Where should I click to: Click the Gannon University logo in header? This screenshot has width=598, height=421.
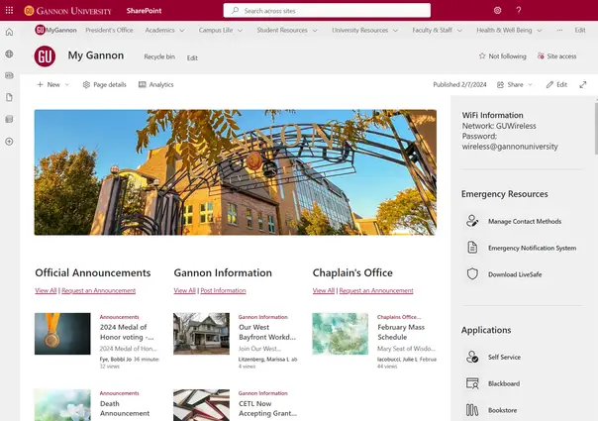click(x=67, y=11)
